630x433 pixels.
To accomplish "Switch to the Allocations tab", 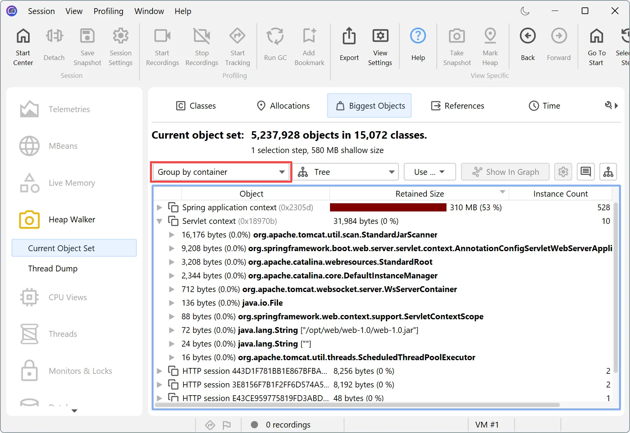I will (283, 106).
